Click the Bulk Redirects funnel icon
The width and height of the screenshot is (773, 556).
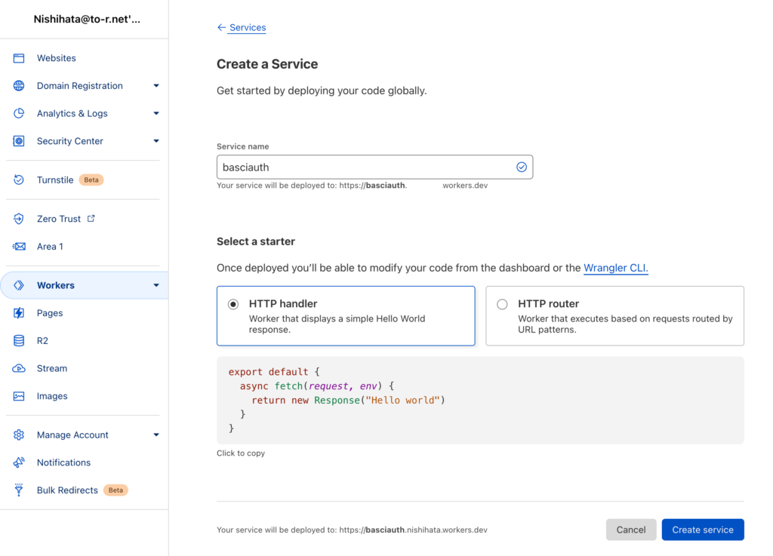[x=19, y=490]
